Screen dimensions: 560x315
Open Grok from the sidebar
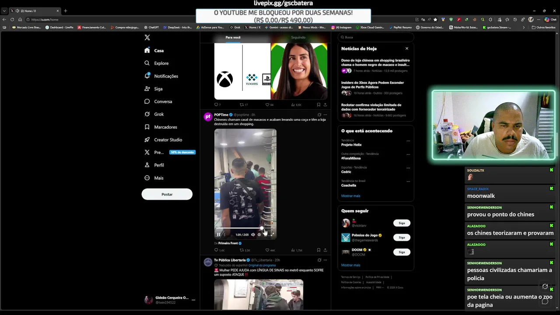(x=154, y=114)
